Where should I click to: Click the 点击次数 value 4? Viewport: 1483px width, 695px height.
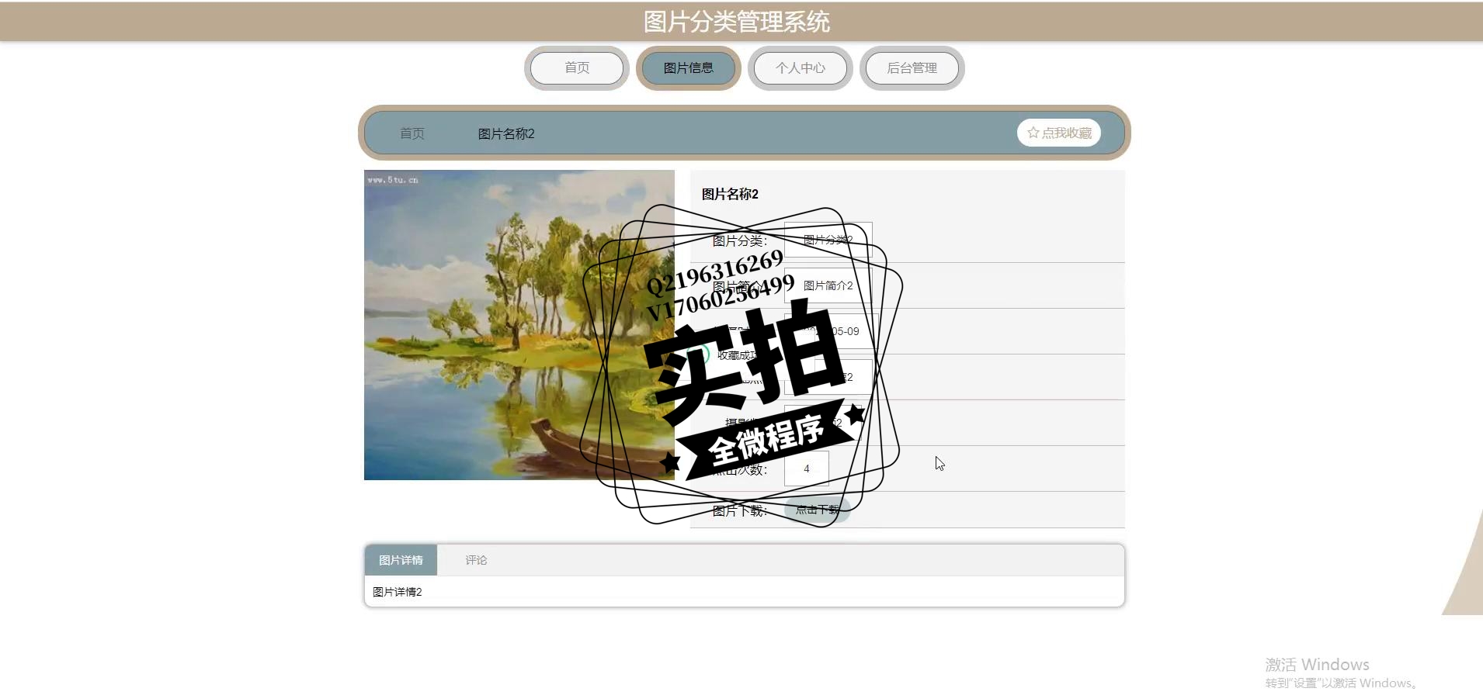point(807,469)
